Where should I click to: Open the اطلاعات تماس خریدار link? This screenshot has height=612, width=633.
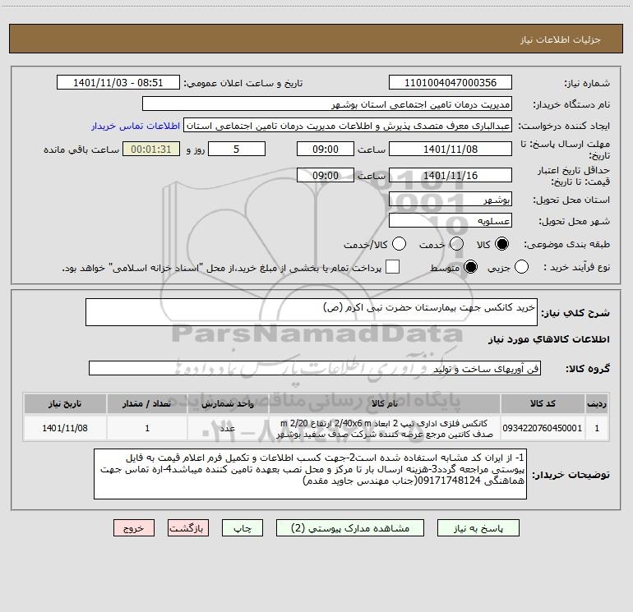(136, 126)
